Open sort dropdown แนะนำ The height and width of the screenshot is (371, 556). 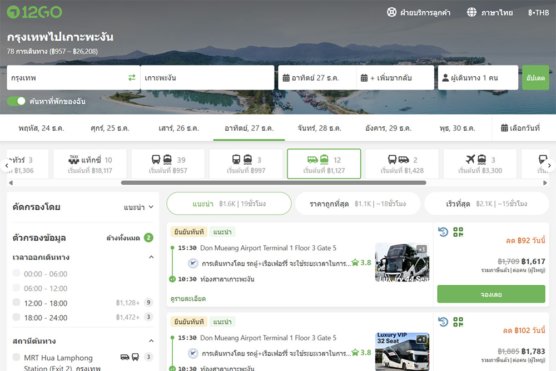tap(138, 207)
